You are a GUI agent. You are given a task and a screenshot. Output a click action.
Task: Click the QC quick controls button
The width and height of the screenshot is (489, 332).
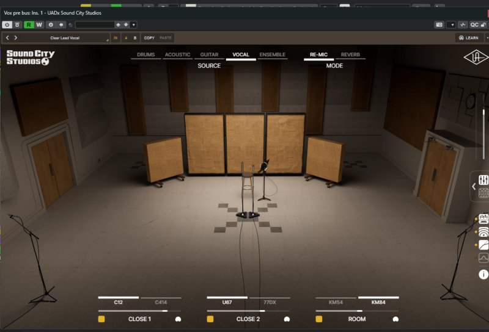point(474,24)
